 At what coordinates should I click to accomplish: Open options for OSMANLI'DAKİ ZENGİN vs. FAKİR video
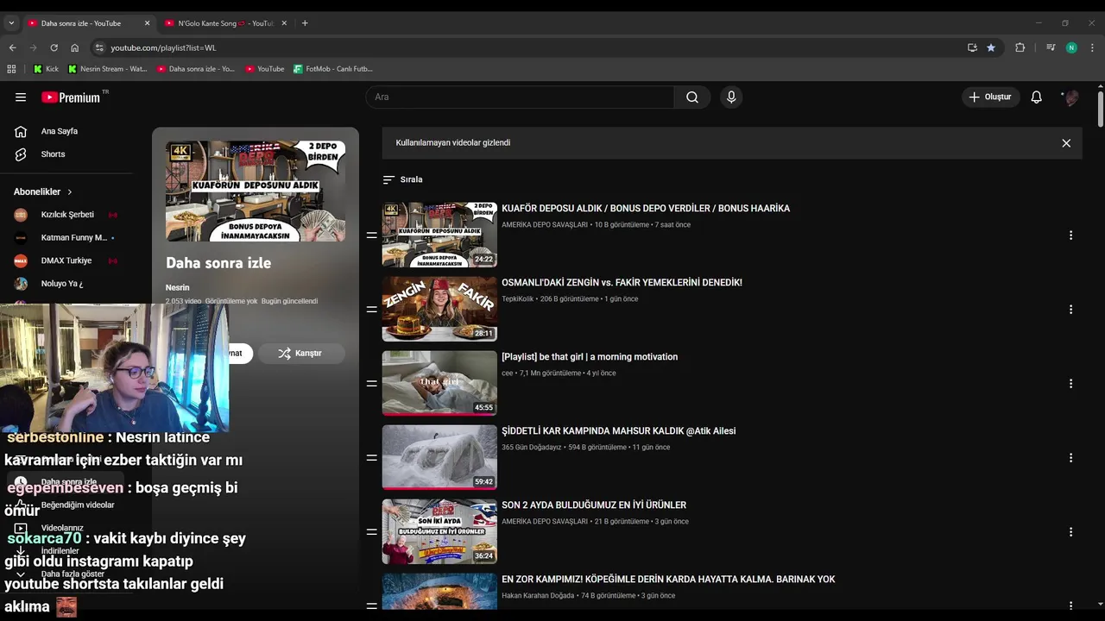(1070, 310)
